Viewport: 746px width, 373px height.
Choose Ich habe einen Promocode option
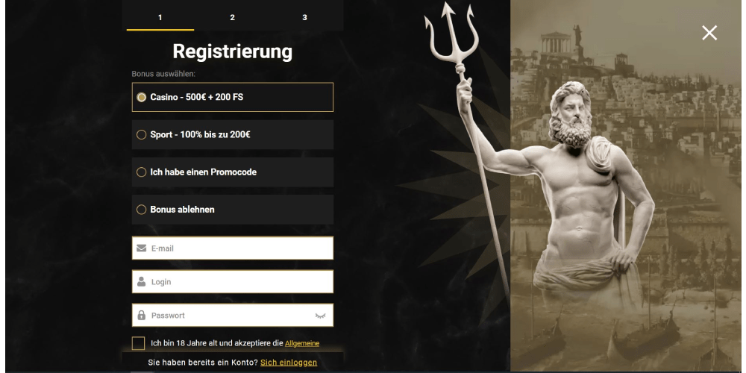[233, 172]
